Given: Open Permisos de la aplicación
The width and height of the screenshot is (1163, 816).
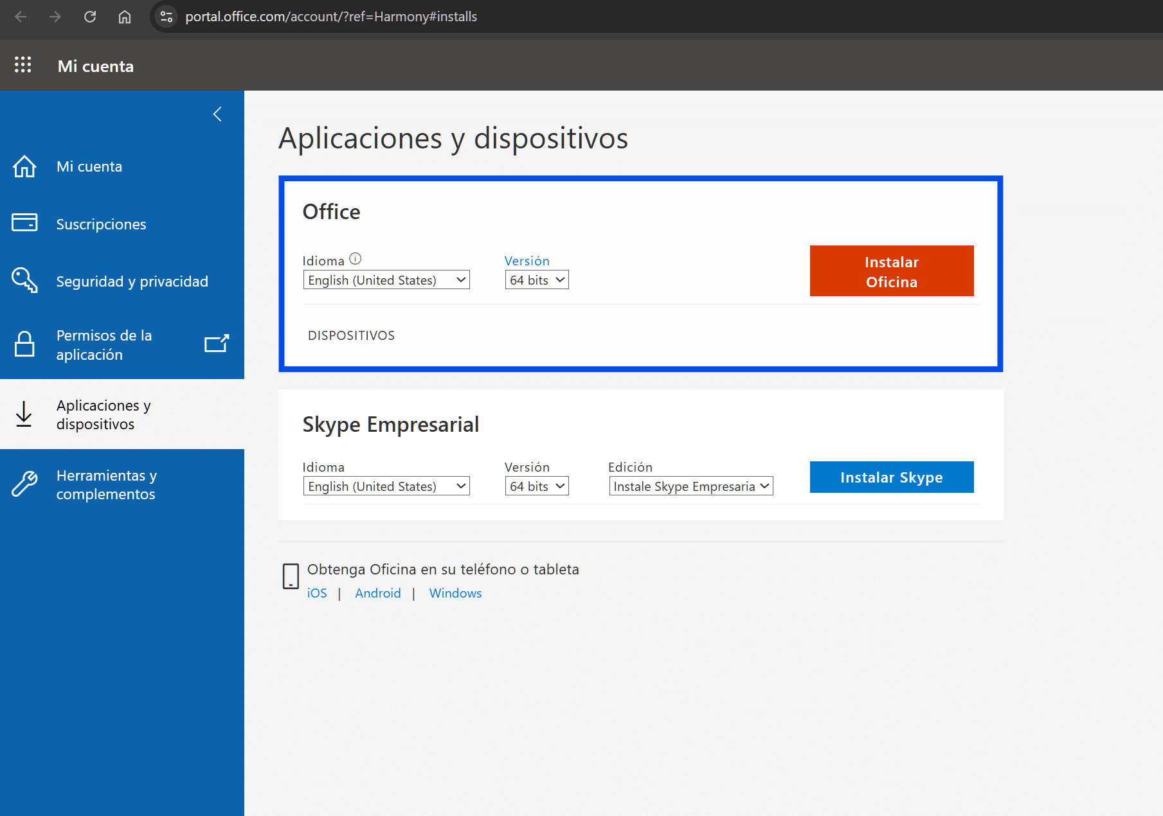Looking at the screenshot, I should [x=122, y=344].
